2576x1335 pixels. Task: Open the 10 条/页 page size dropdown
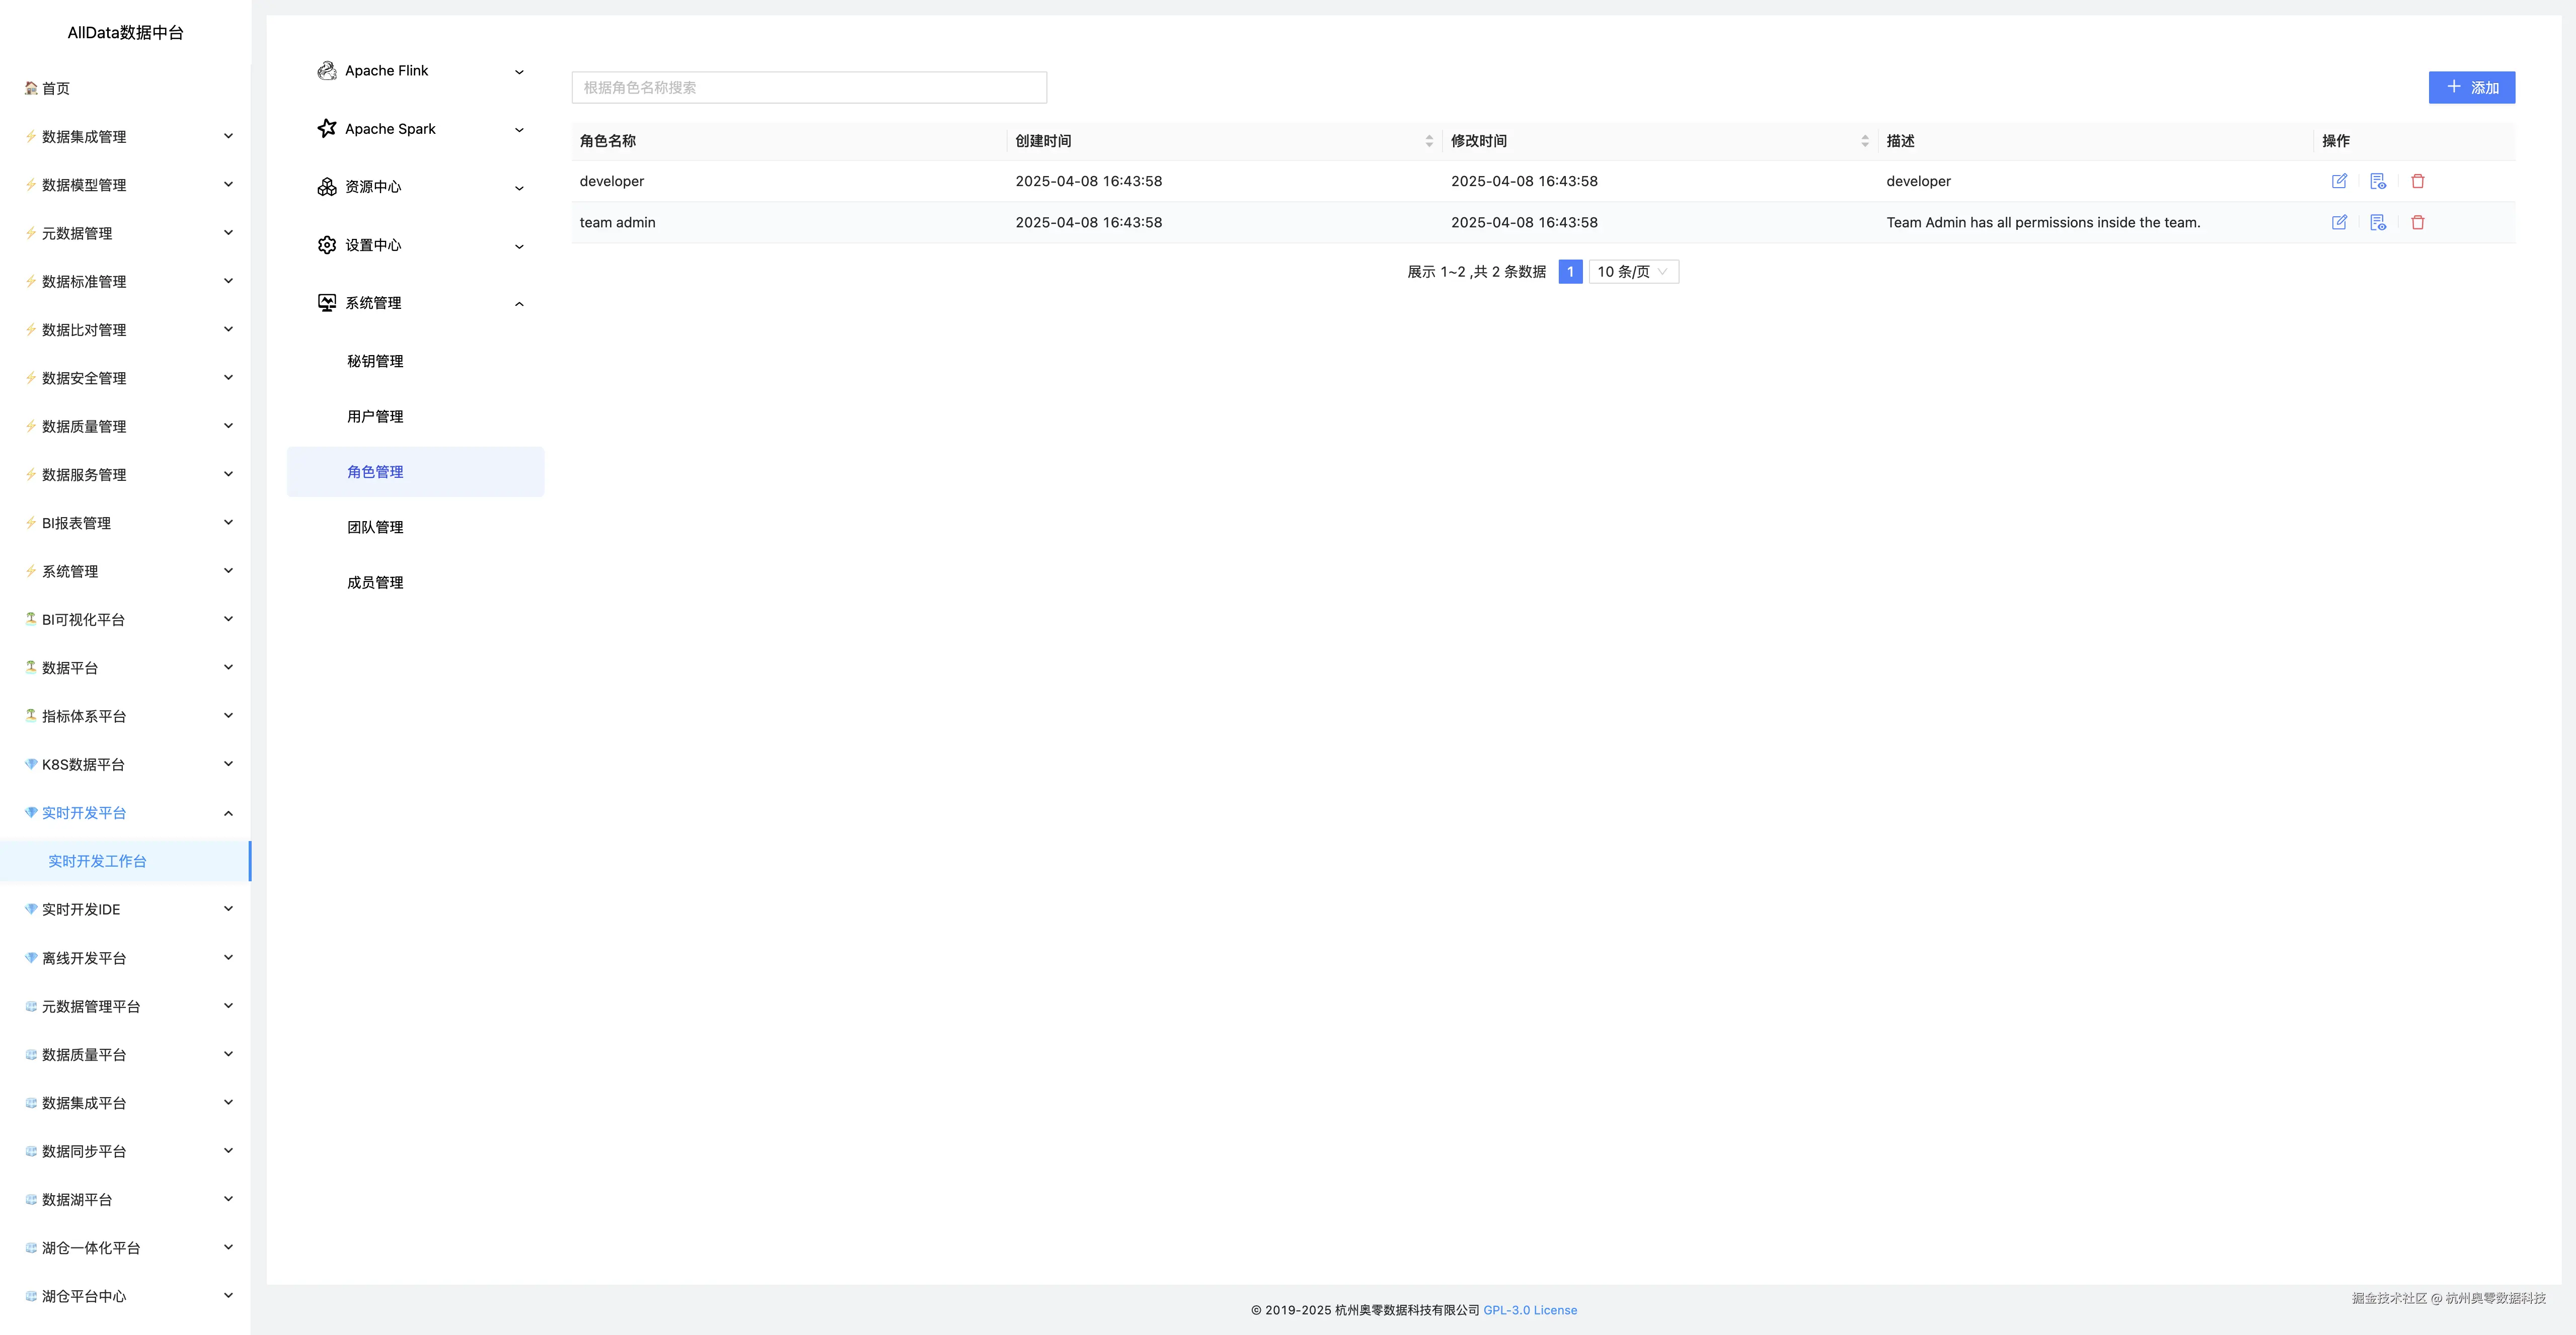click(1633, 272)
